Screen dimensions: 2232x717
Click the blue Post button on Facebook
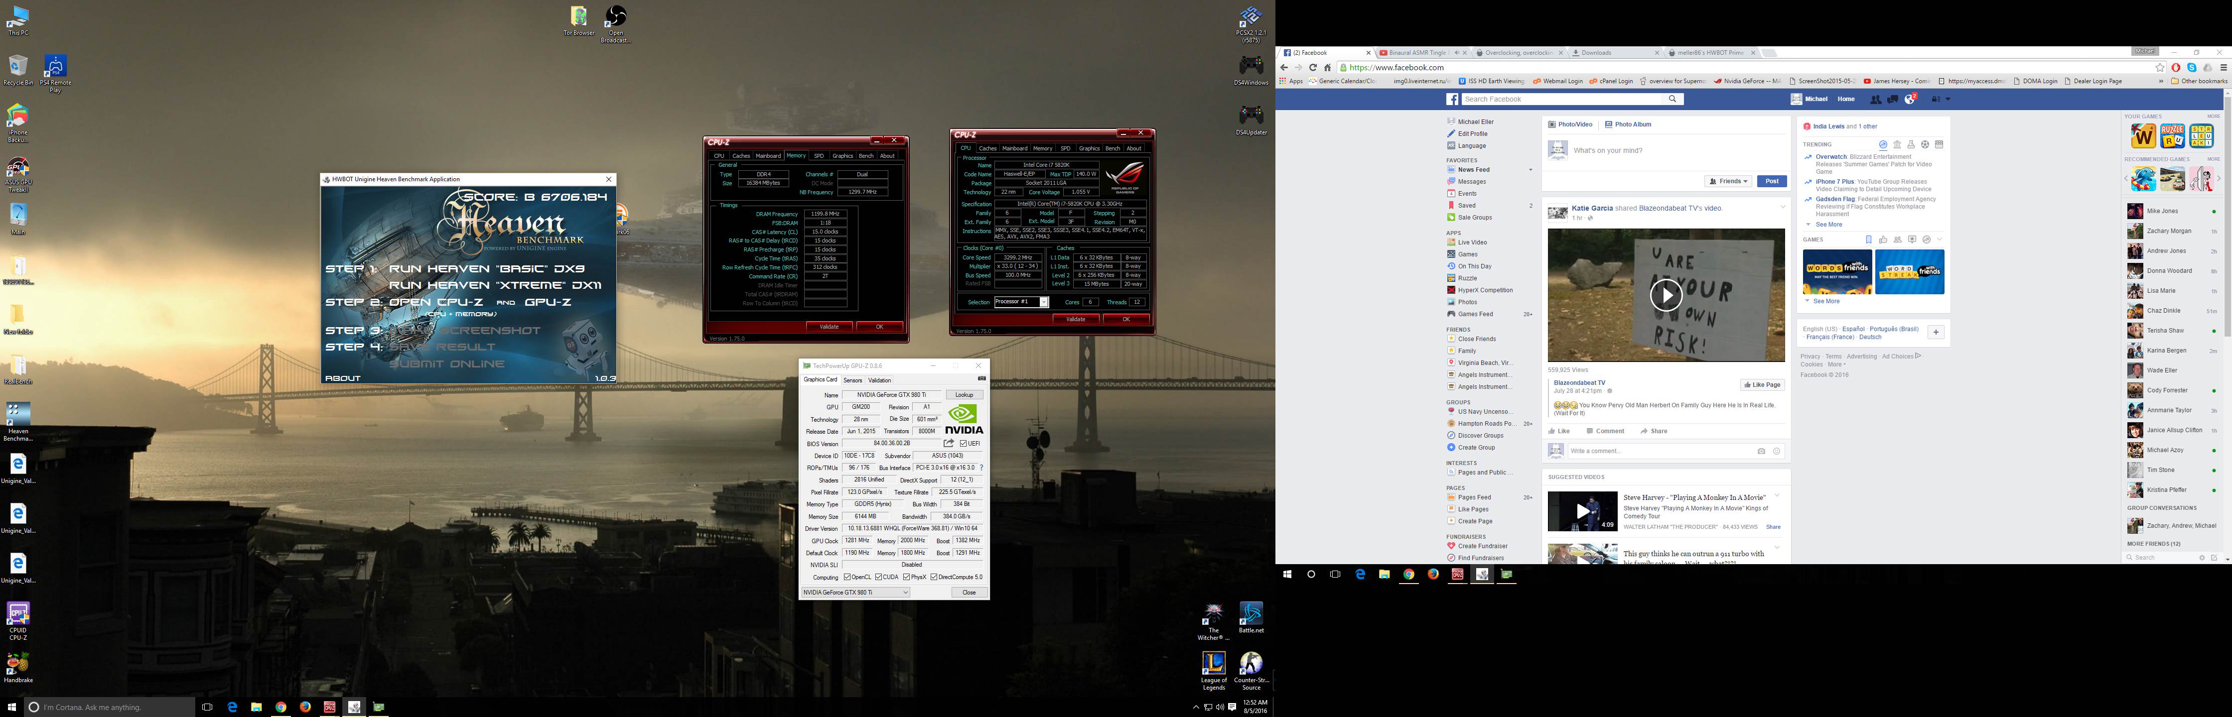[x=1771, y=181]
